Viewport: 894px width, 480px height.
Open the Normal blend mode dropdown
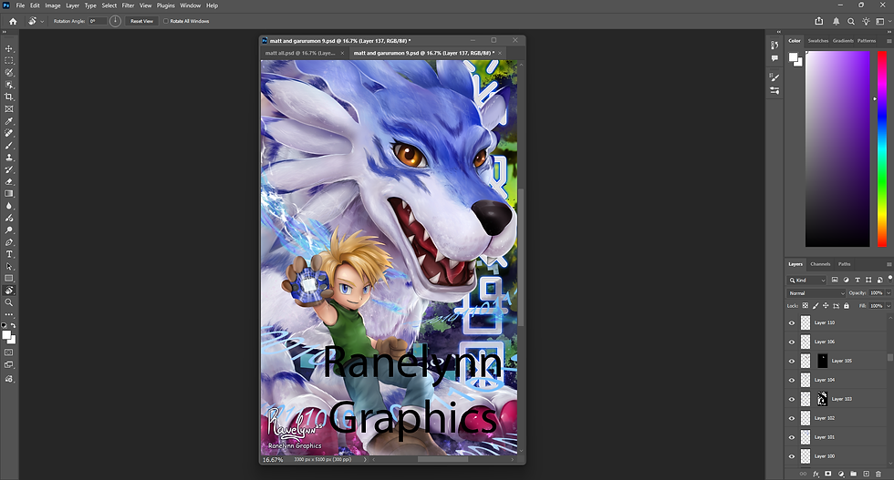pyautogui.click(x=816, y=293)
